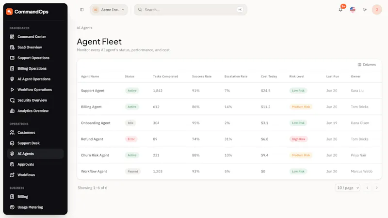Click the AI Agents breadcrumb

coord(84,28)
